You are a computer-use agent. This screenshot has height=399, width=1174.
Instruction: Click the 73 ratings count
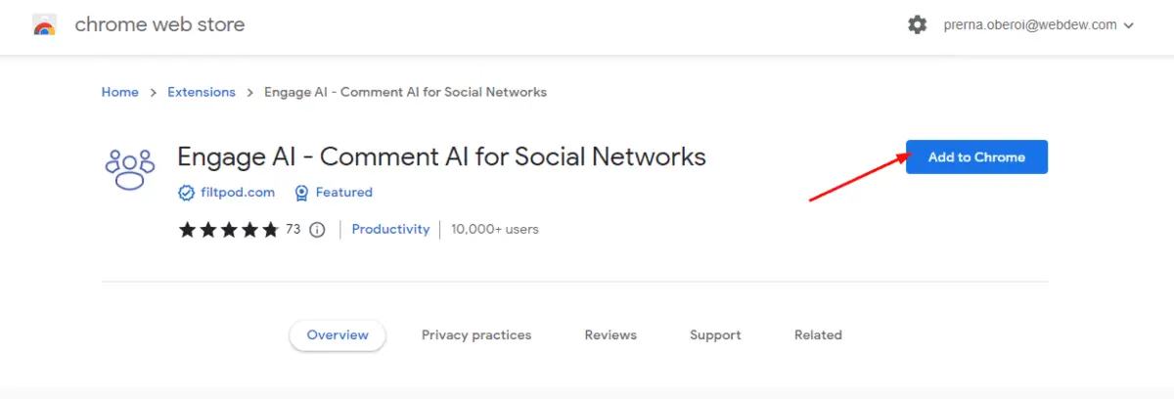pos(293,229)
